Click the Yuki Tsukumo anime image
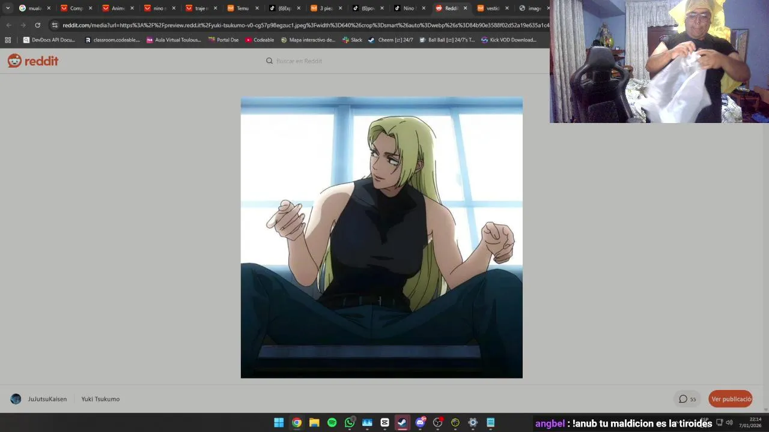 tap(381, 238)
